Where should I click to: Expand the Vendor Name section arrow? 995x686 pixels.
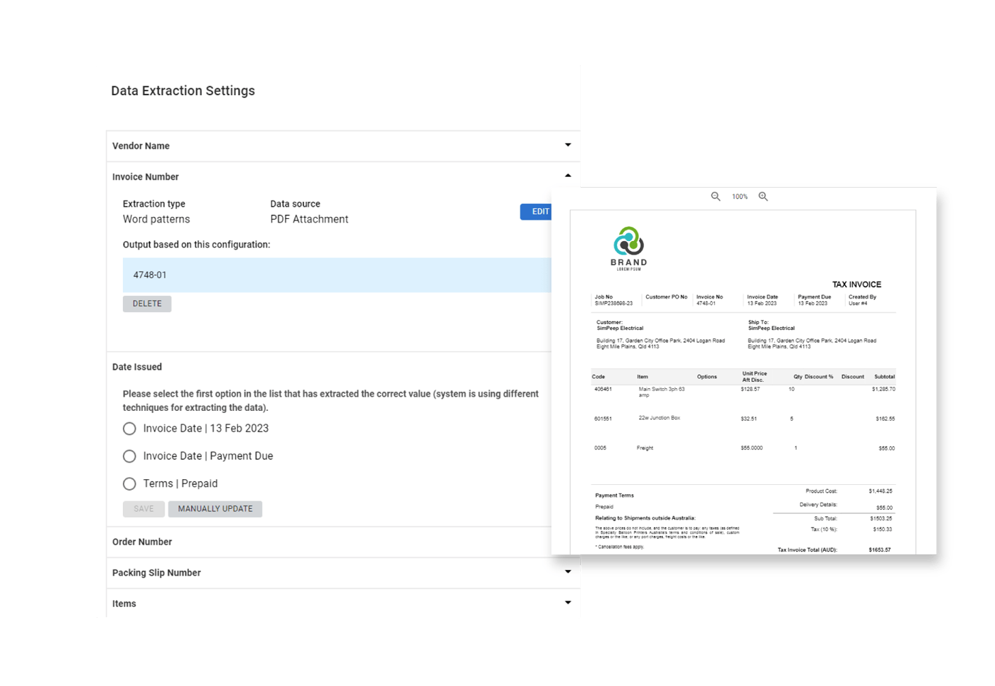coord(568,145)
